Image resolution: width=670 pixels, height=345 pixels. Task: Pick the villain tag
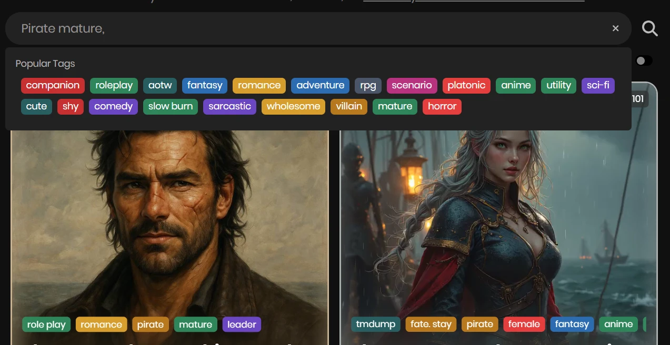[x=349, y=107]
